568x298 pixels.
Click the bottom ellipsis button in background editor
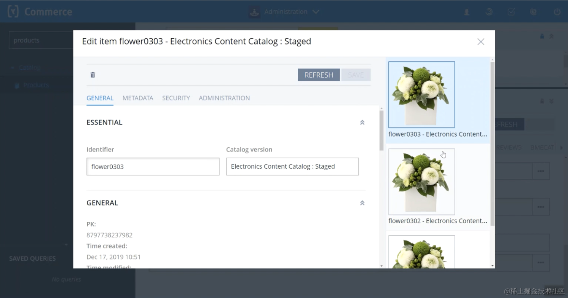541,263
